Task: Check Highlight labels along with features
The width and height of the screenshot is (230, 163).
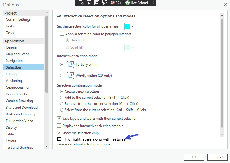Action: tap(59, 139)
